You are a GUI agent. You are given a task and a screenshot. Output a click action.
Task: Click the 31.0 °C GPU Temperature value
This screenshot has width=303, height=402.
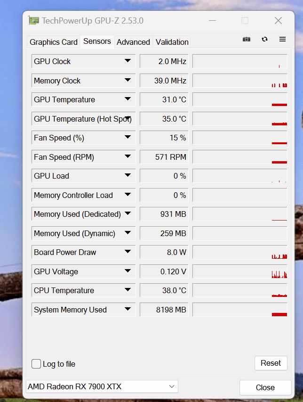[164, 99]
